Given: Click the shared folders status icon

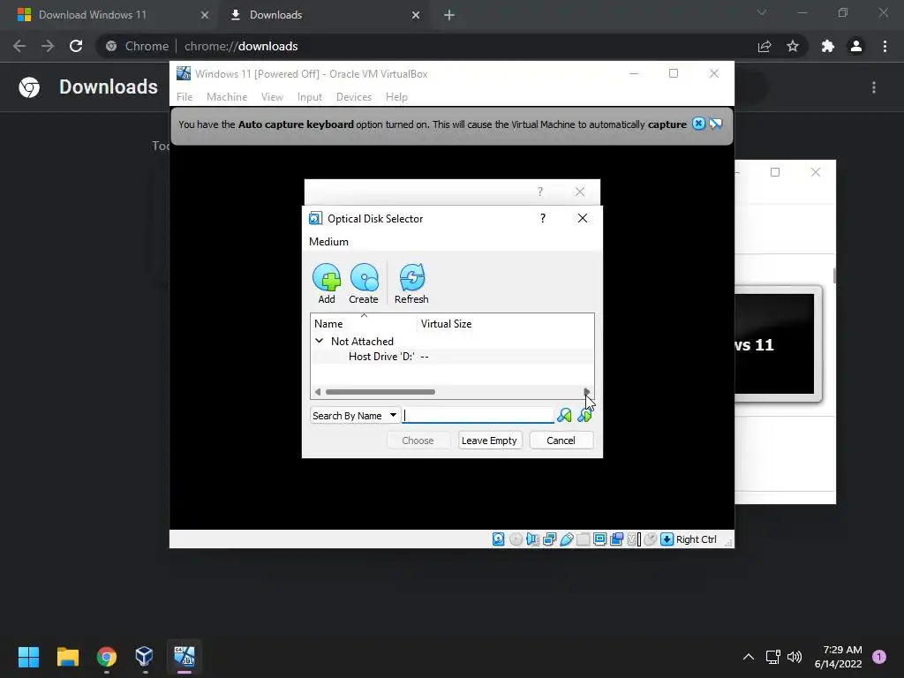Looking at the screenshot, I should tap(583, 539).
